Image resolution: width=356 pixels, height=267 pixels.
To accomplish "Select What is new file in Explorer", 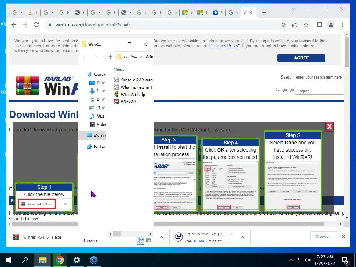I will pyautogui.click(x=134, y=87).
